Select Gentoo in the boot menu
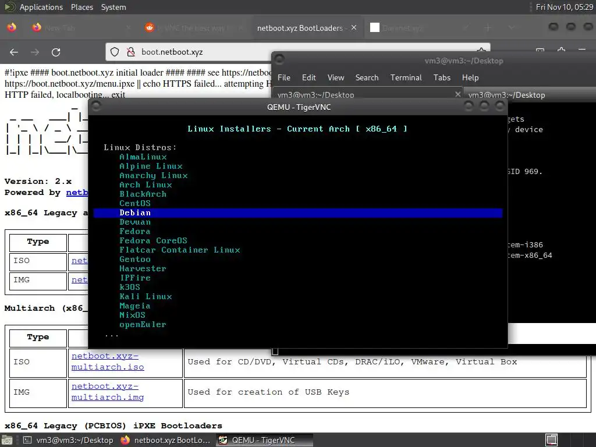Screen dimensions: 596x447 (135, 259)
